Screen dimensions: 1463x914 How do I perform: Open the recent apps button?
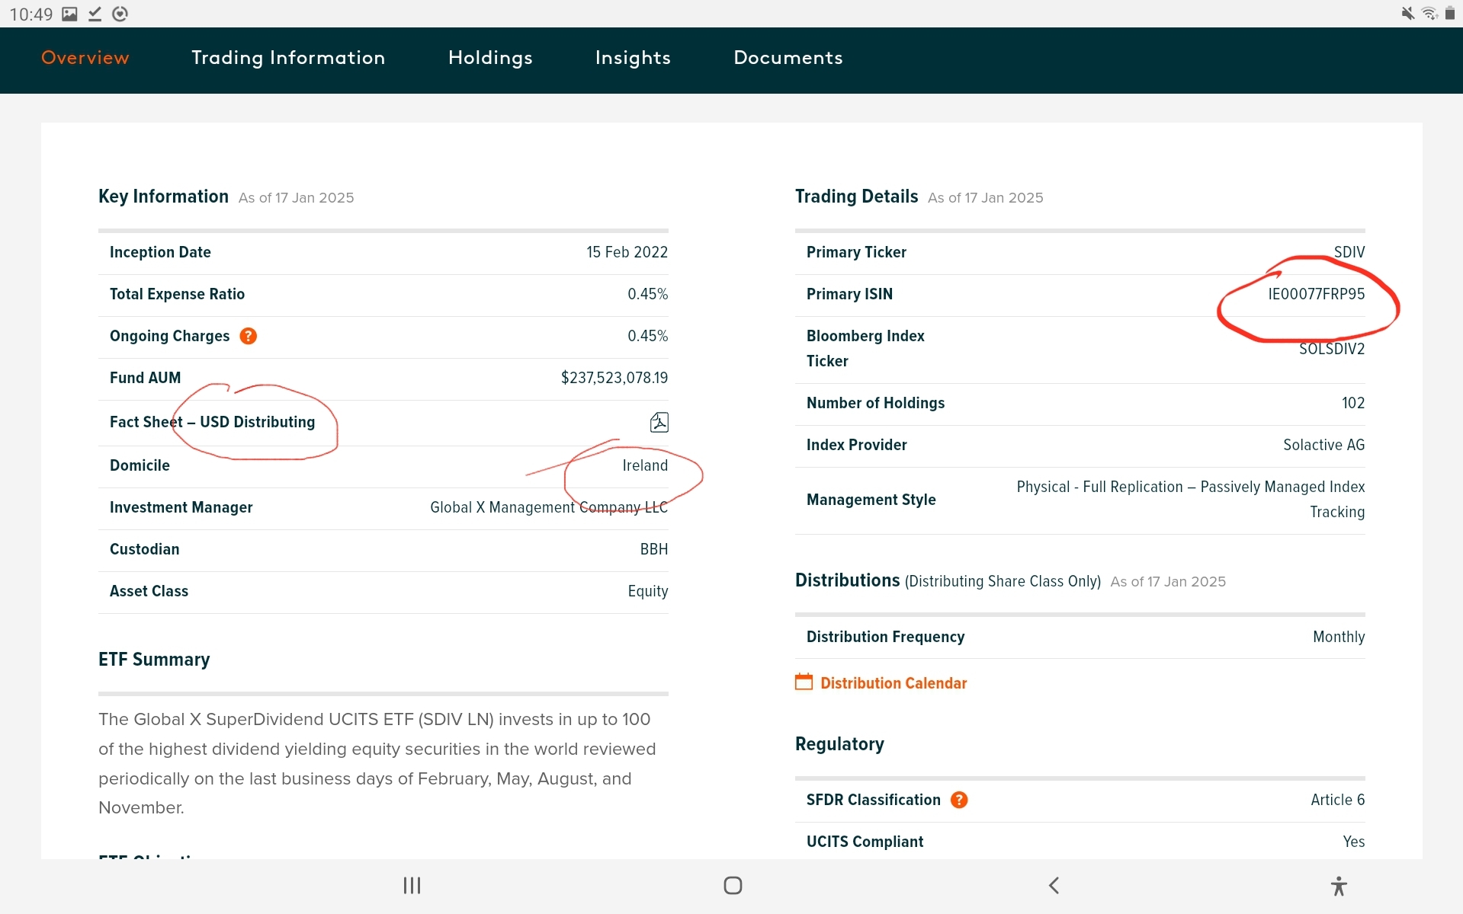point(412,885)
